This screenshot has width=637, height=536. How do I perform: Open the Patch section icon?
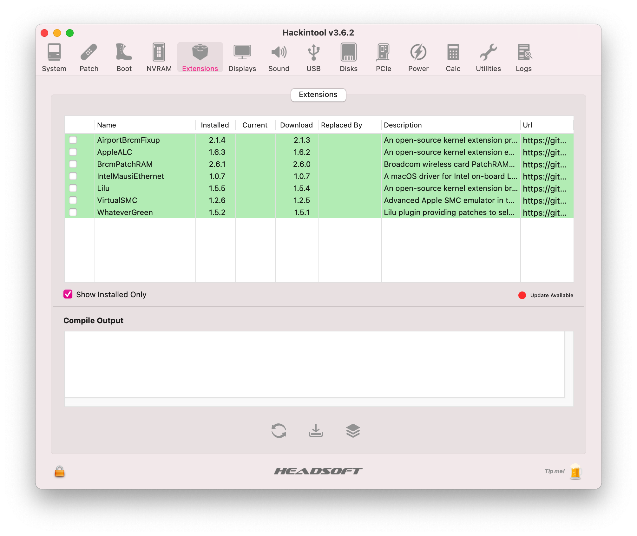[x=89, y=57]
